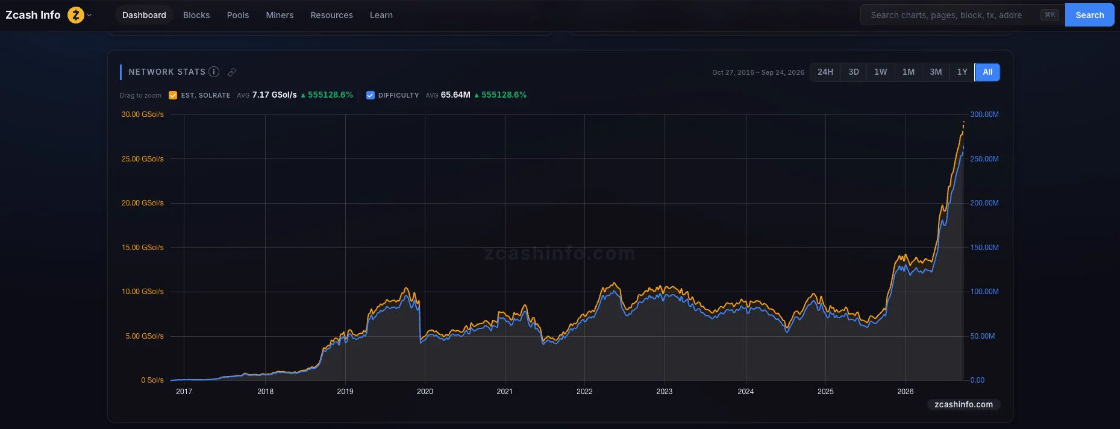Click the 2024 x-axis label
The image size is (1120, 429).
(746, 392)
